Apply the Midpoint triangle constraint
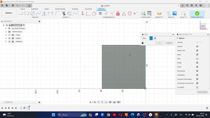 (x=124, y=13)
